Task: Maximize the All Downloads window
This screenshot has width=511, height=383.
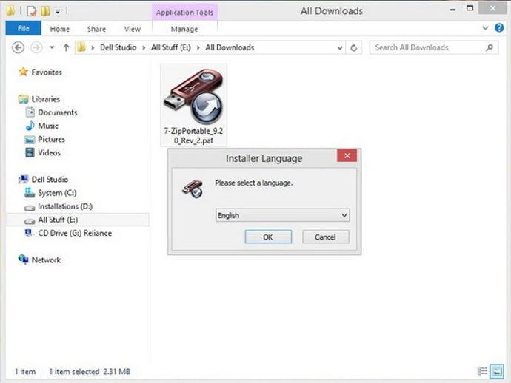Action: (470, 8)
